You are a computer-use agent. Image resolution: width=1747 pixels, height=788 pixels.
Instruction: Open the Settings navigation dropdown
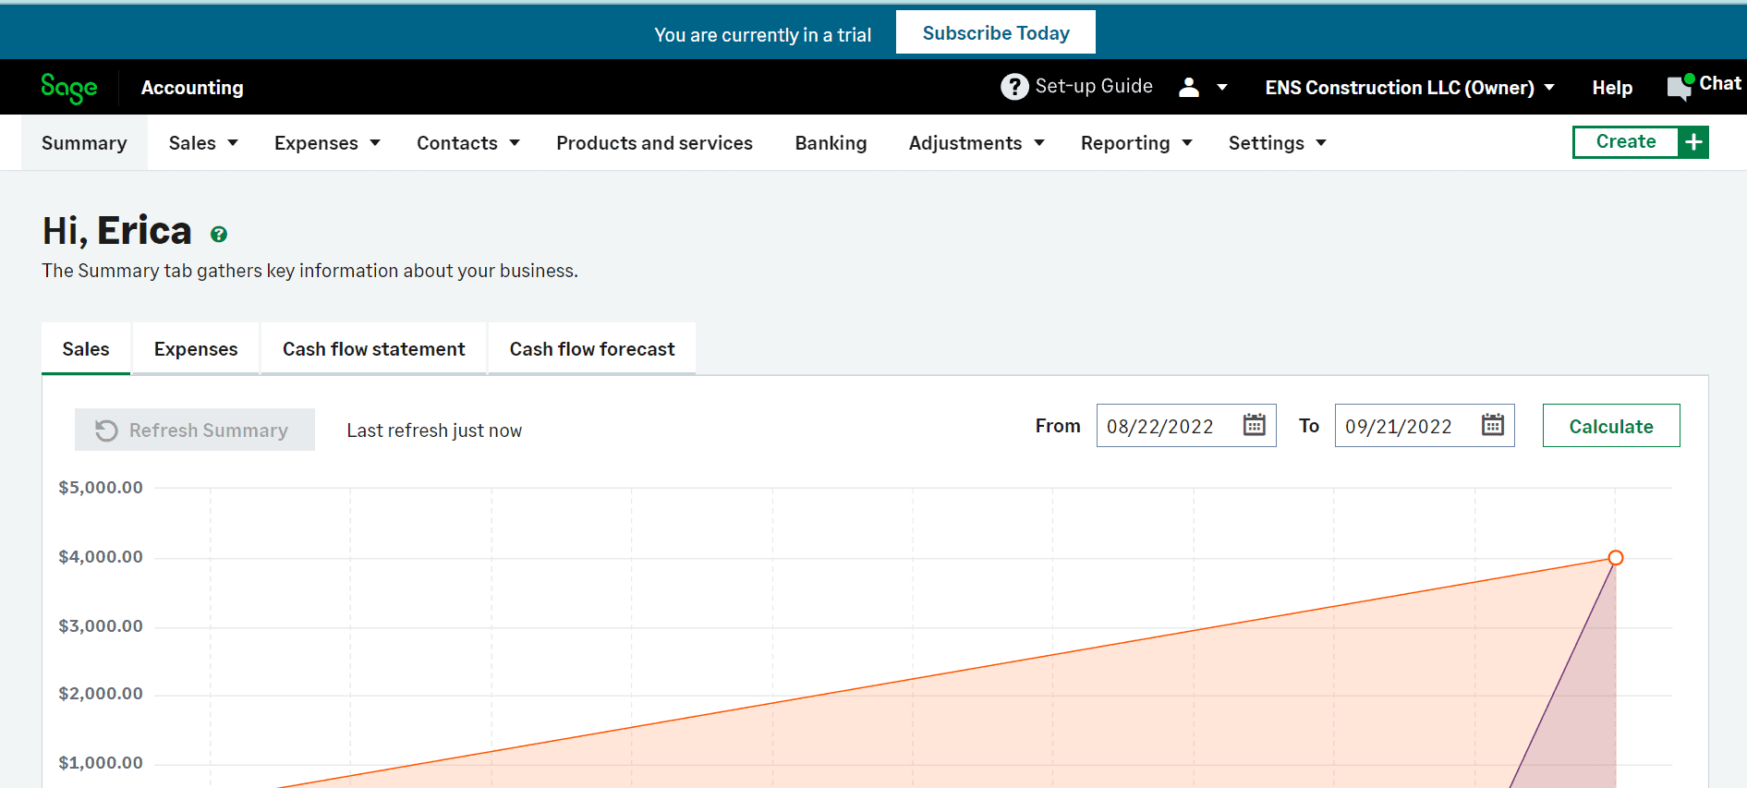click(x=1278, y=143)
